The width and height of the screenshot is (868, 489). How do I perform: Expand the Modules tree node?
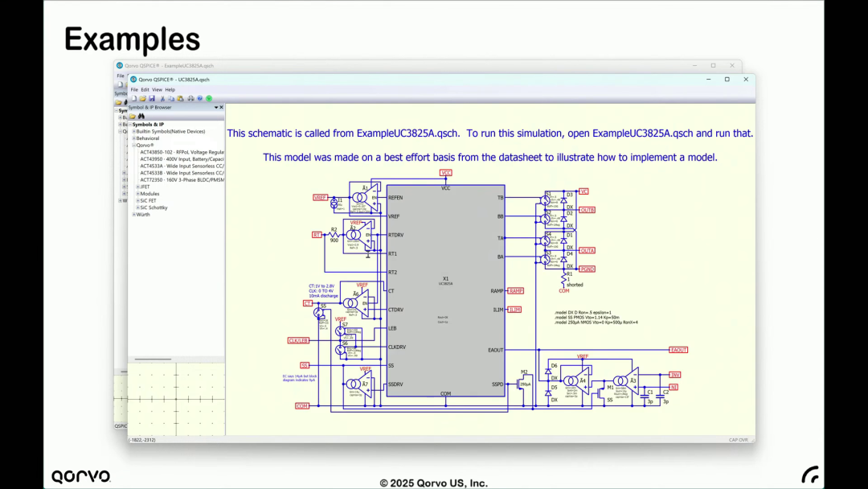click(x=138, y=194)
